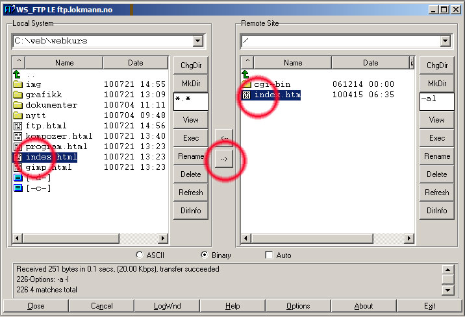Click the local file mask input field

click(x=190, y=102)
